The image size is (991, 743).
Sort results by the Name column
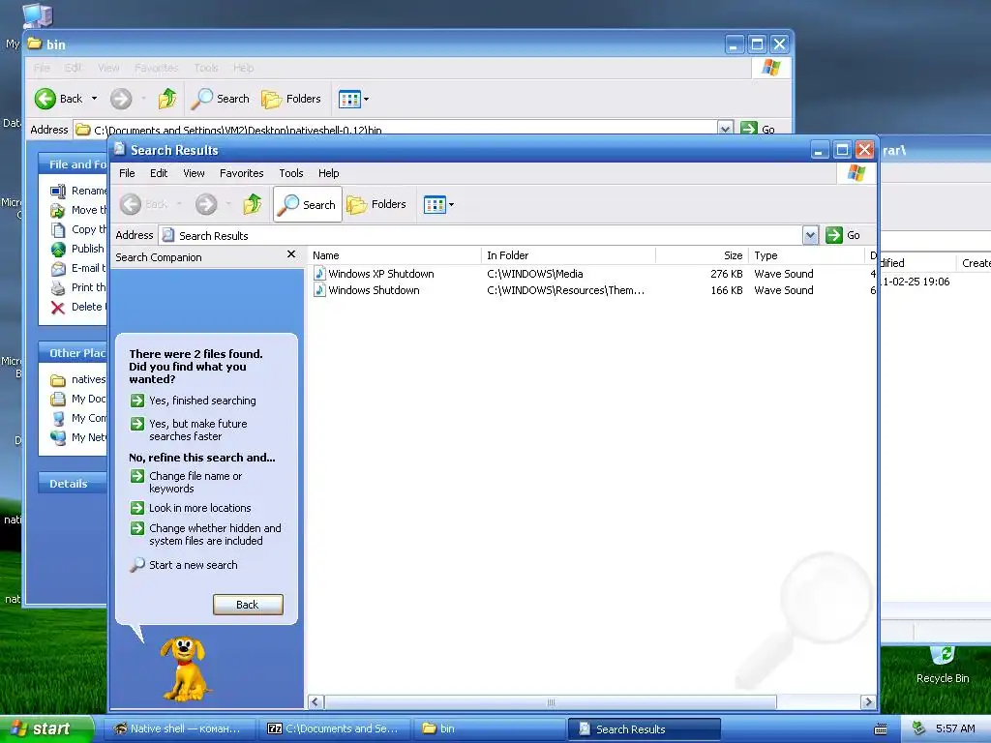[x=395, y=255]
